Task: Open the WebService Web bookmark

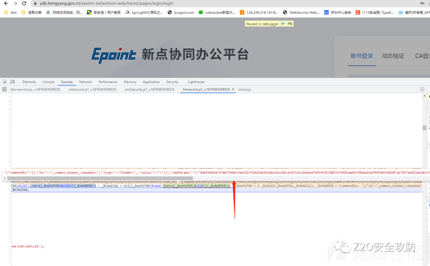Action: [x=301, y=12]
